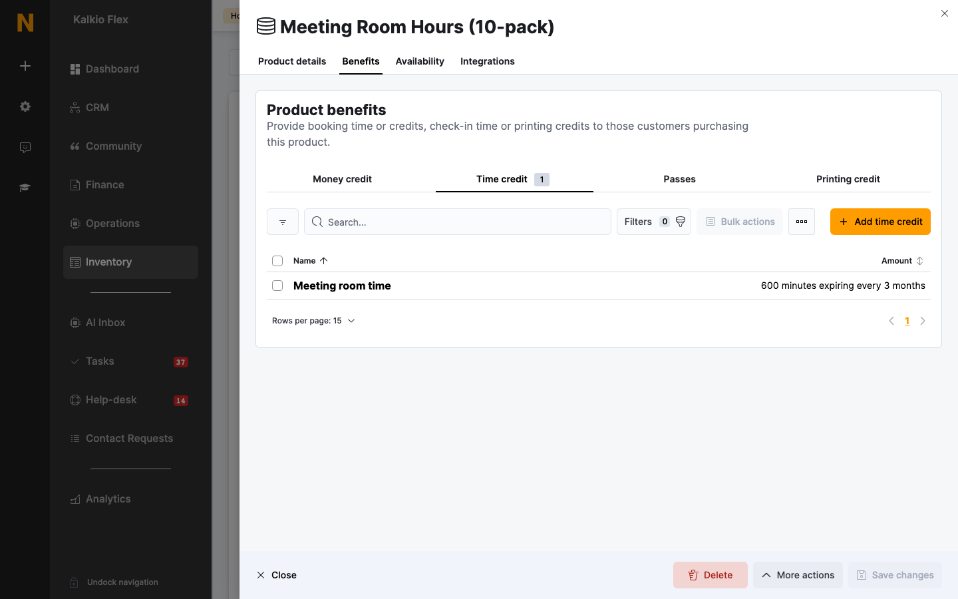The width and height of the screenshot is (958, 599).
Task: Open AI Inbox in sidebar
Action: point(130,323)
